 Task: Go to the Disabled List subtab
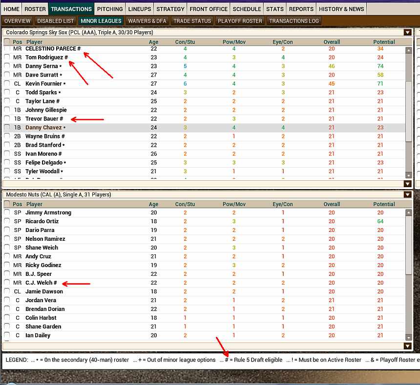[56, 21]
